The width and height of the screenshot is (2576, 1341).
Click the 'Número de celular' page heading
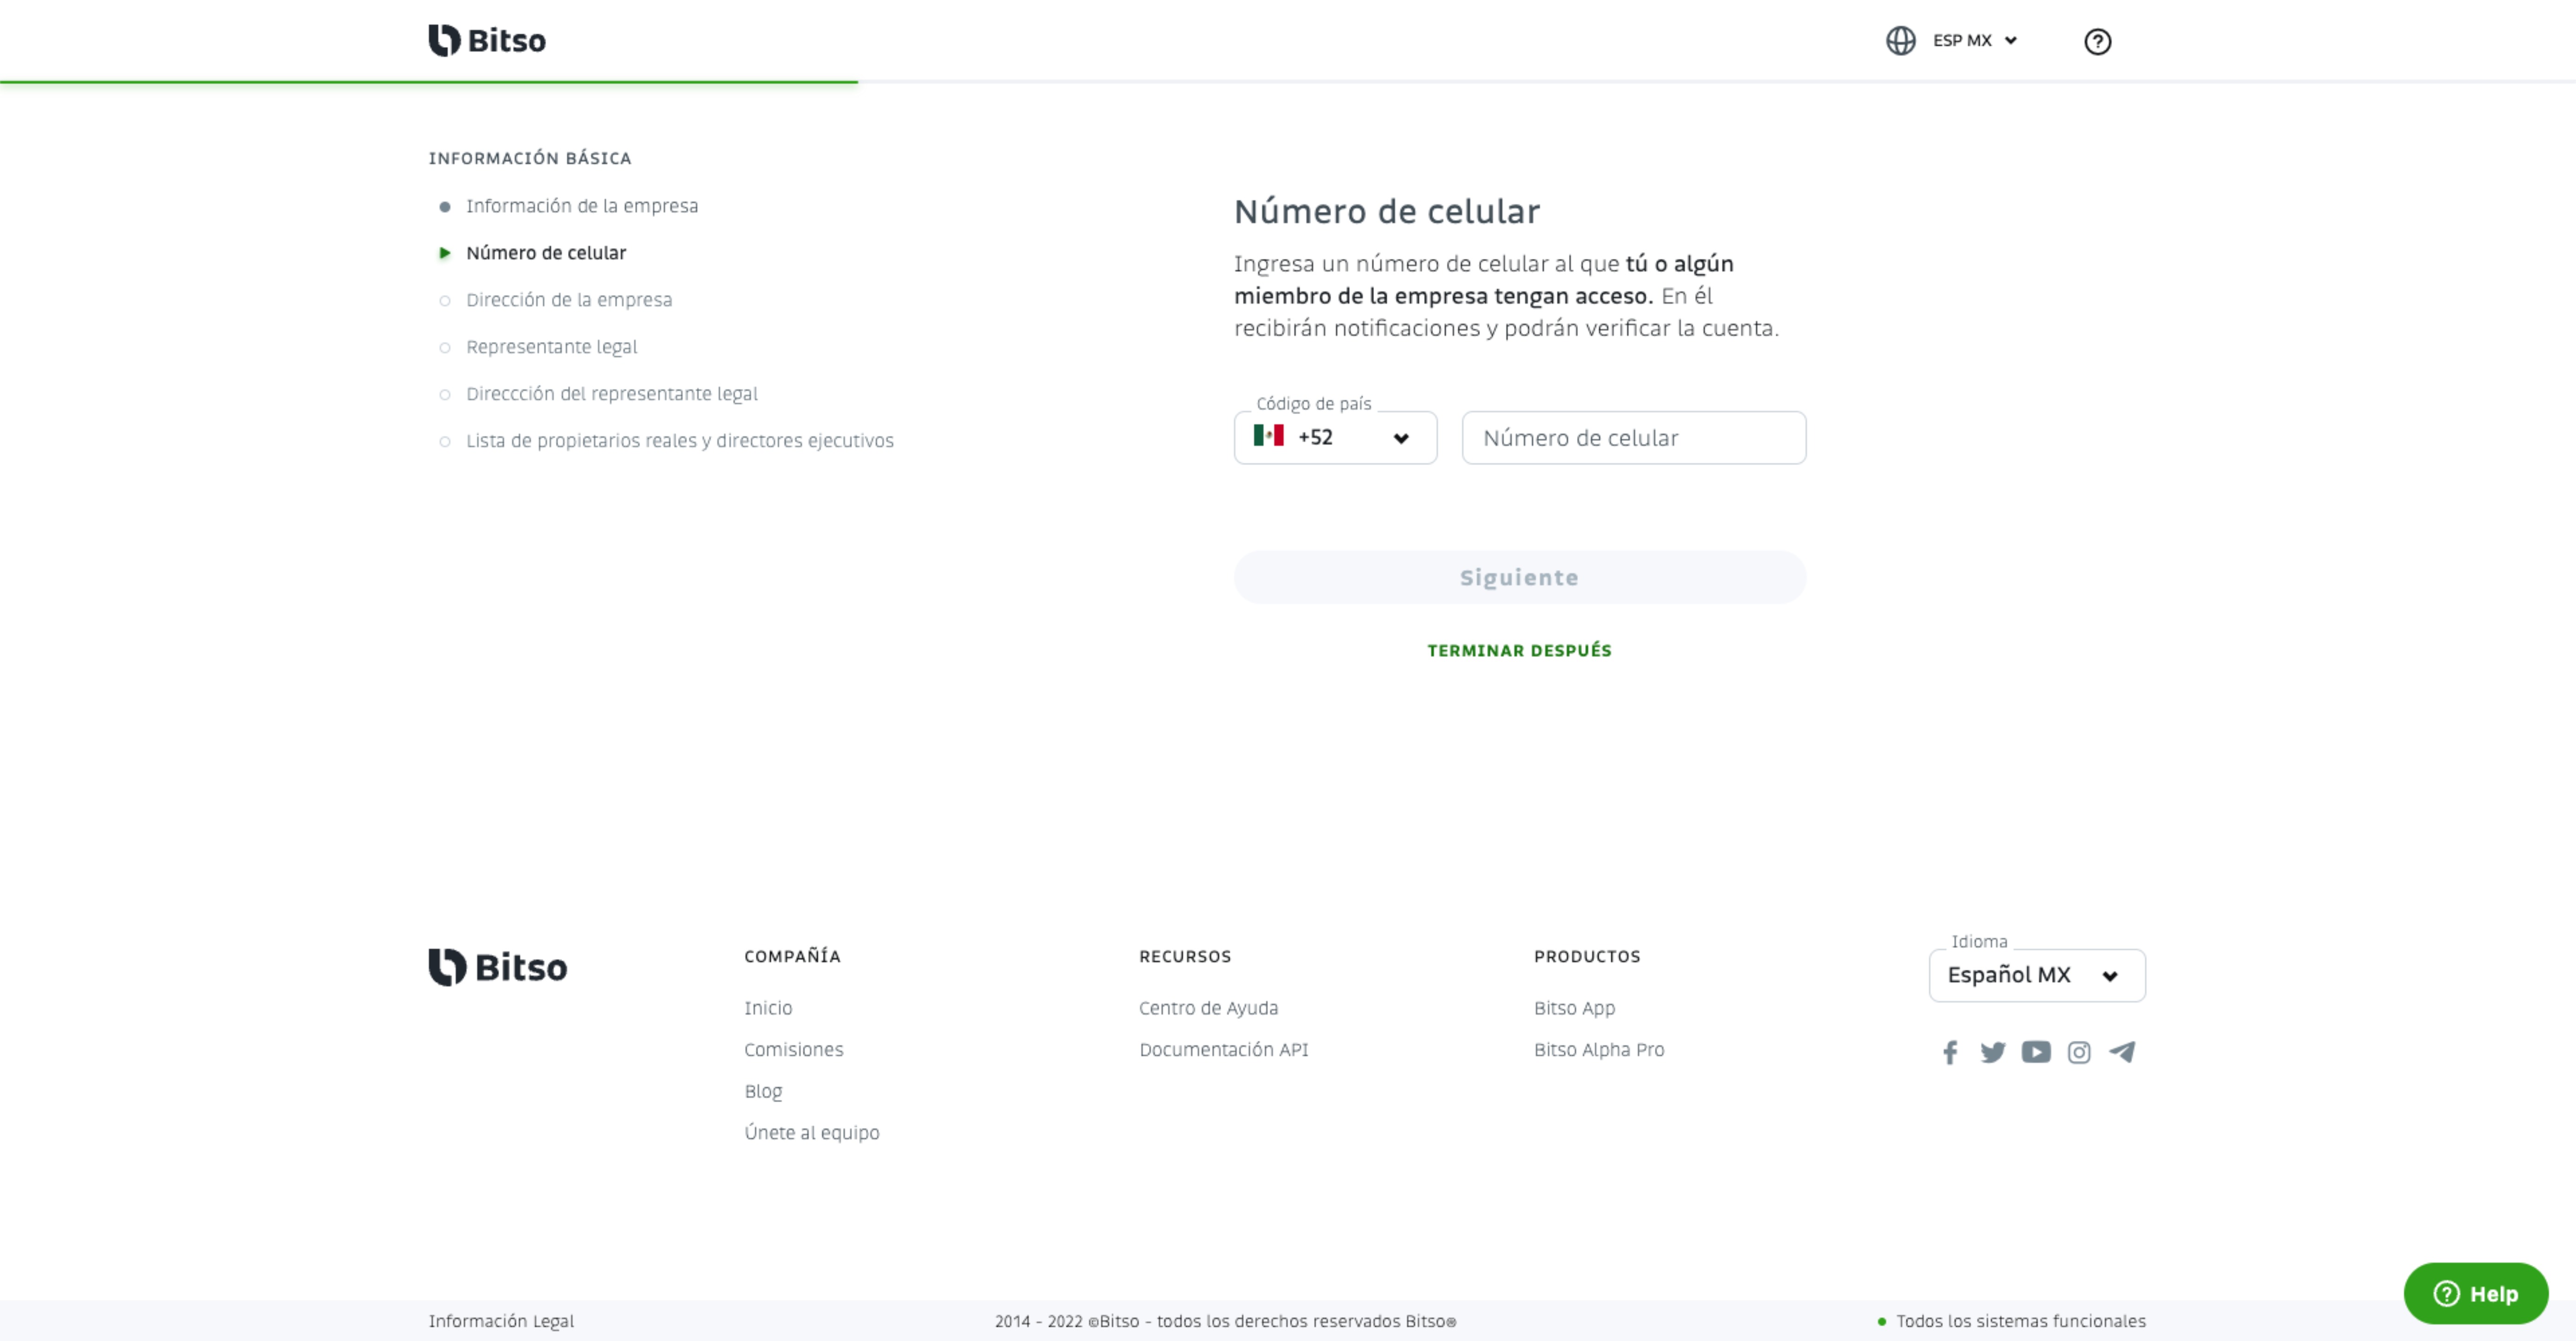1386,211
